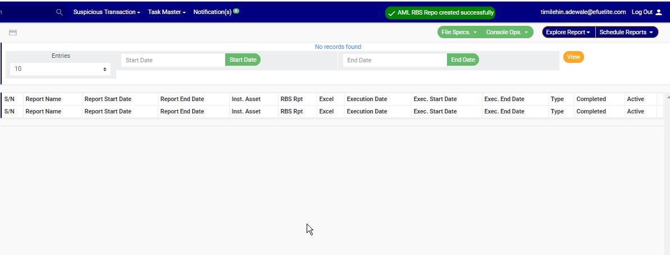Click the table scrollbar up arrow

point(667,97)
